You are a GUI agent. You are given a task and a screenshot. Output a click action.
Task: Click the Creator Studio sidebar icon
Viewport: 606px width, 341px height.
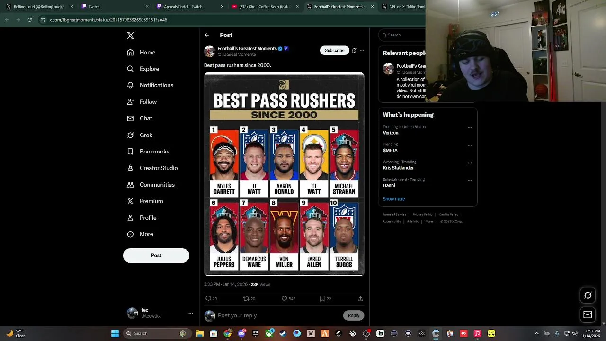[x=130, y=168]
